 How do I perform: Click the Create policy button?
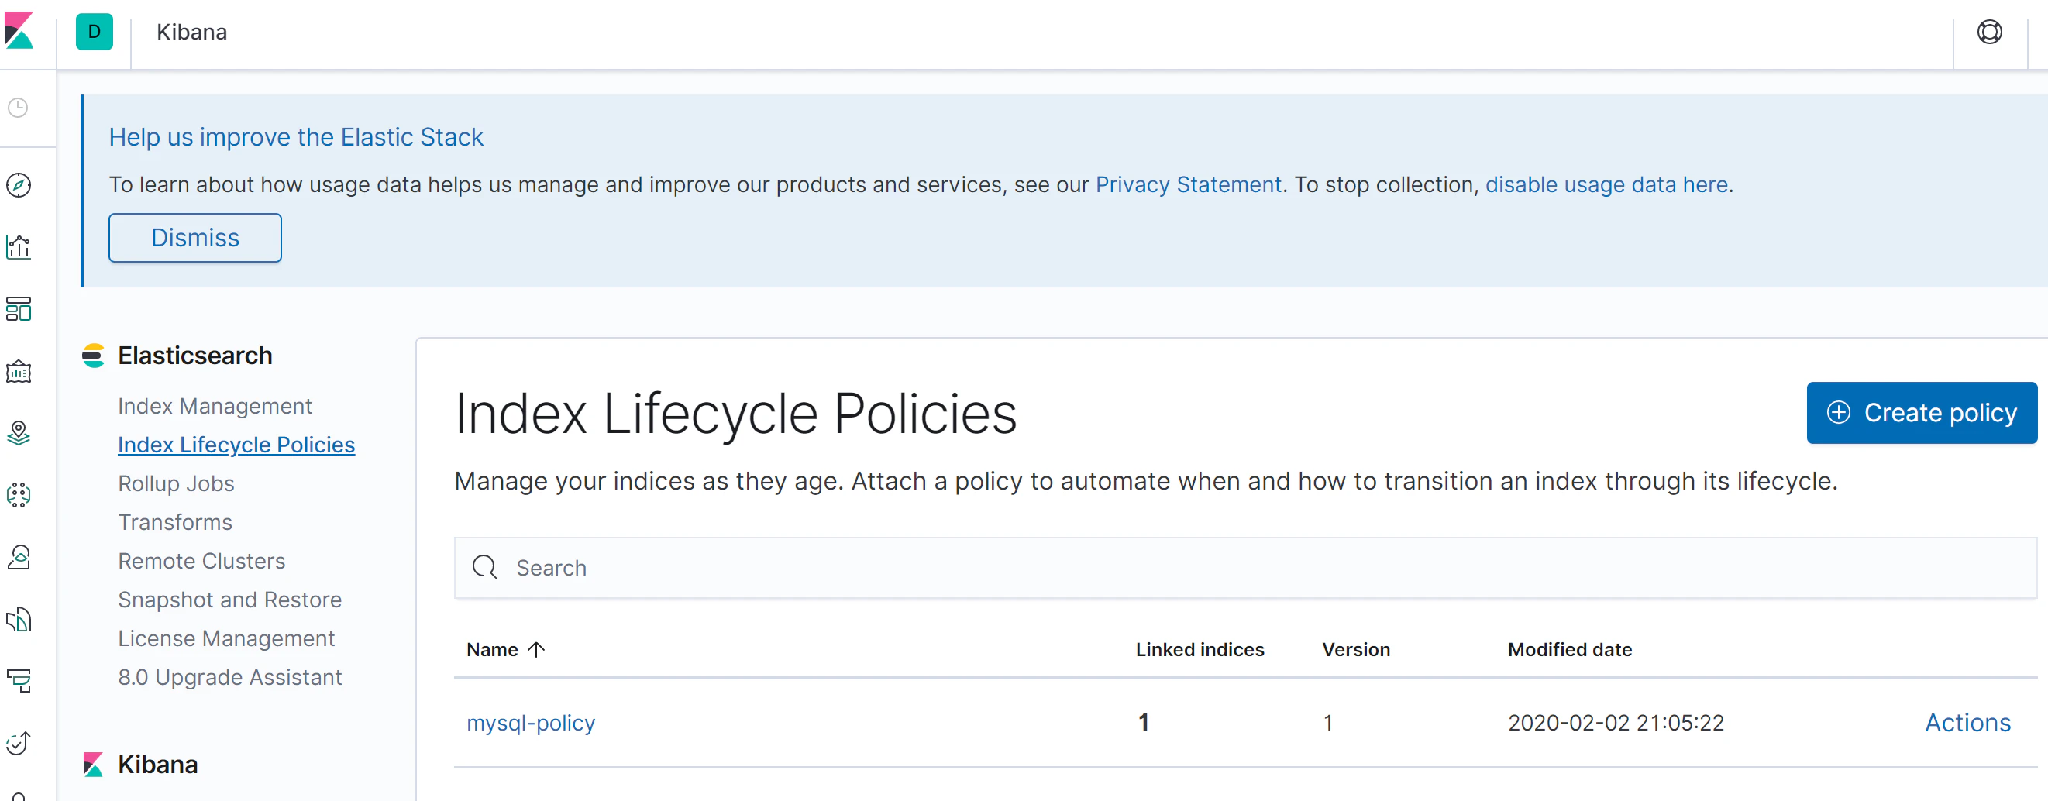point(1922,412)
